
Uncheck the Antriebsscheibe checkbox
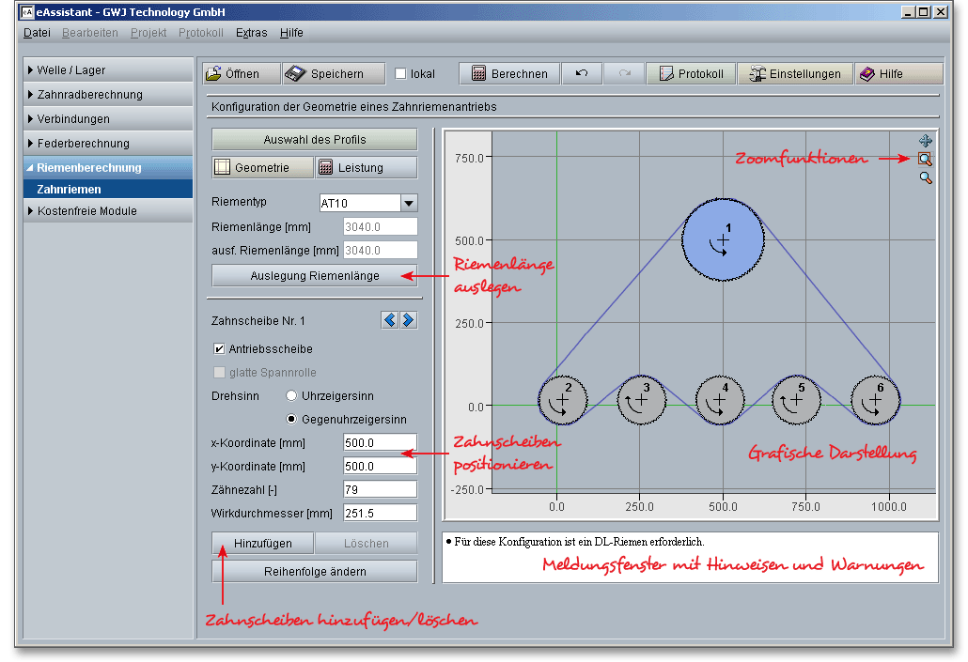pyautogui.click(x=219, y=348)
